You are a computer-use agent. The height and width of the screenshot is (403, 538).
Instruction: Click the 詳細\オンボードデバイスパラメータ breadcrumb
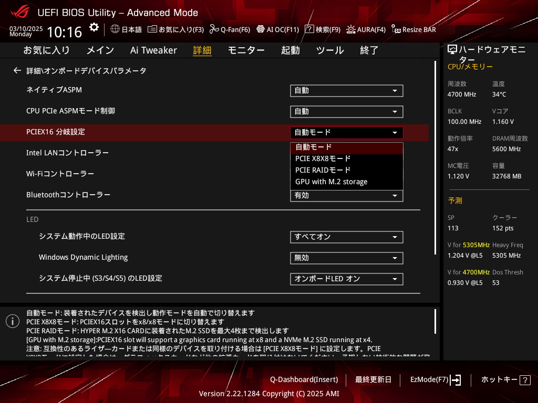coord(87,71)
